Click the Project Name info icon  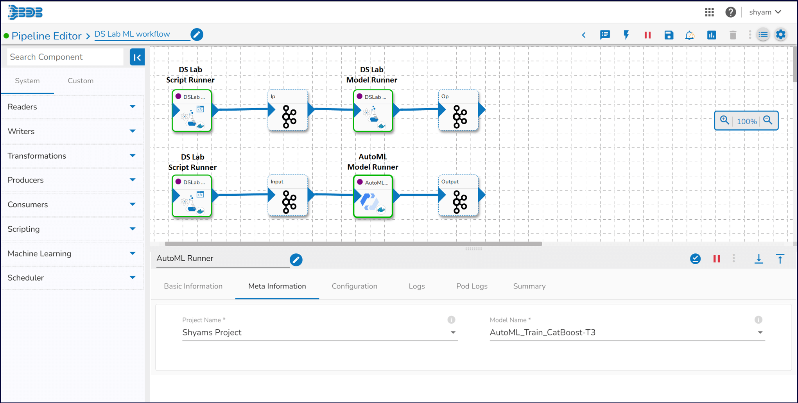pos(451,320)
